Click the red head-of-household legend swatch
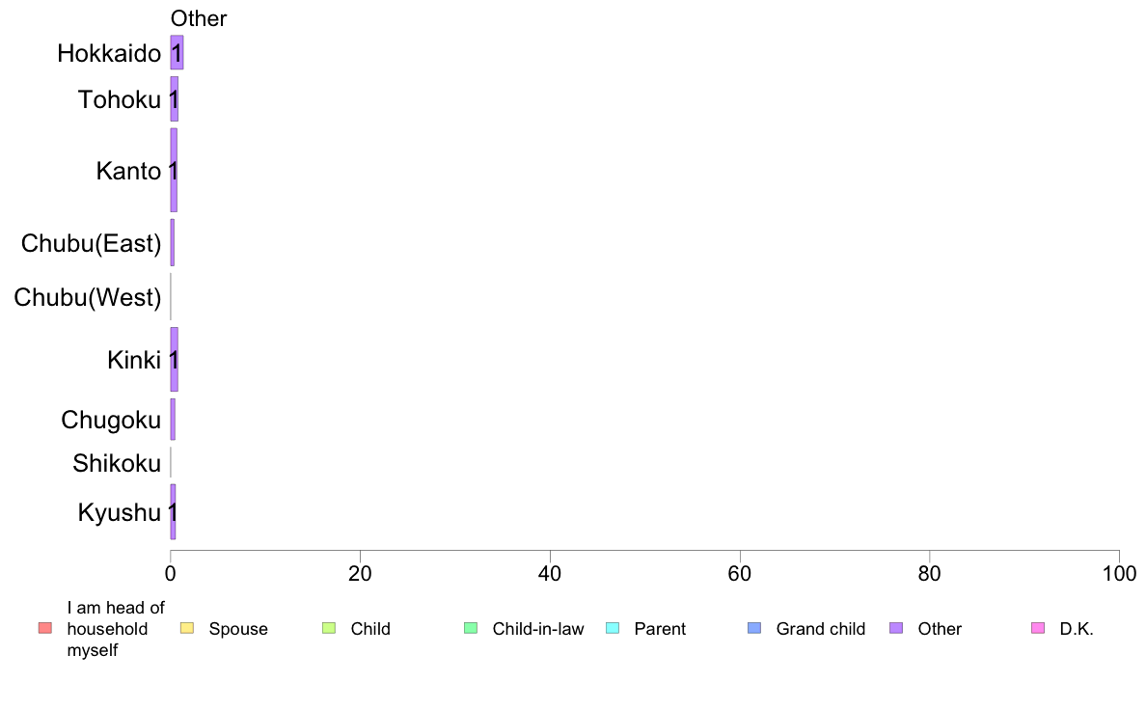 (44, 629)
